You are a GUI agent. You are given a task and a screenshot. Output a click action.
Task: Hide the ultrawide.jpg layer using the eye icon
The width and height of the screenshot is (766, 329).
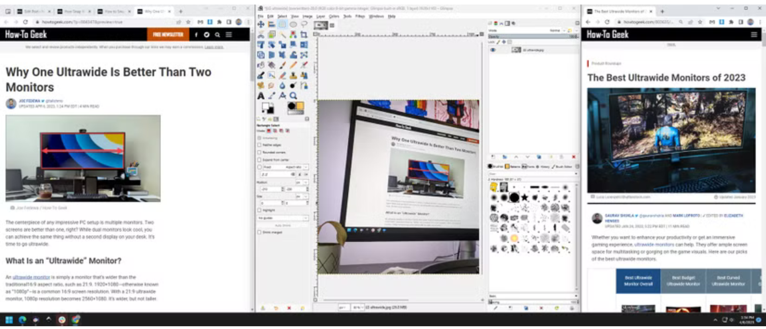493,50
